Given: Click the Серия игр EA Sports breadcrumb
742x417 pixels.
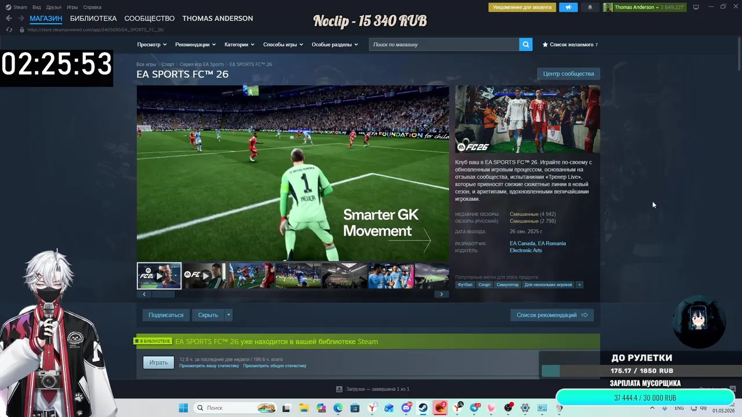Looking at the screenshot, I should [x=202, y=64].
